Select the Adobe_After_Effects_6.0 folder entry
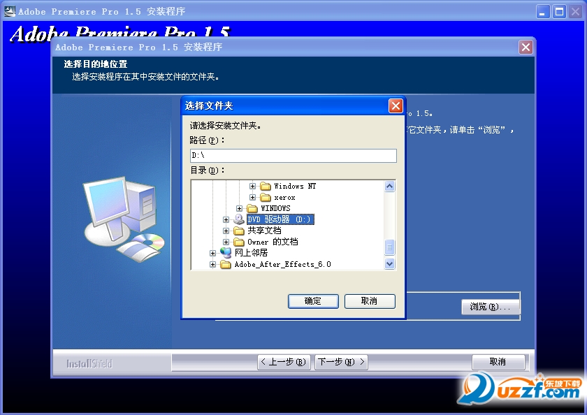This screenshot has height=415, width=587. (x=282, y=265)
